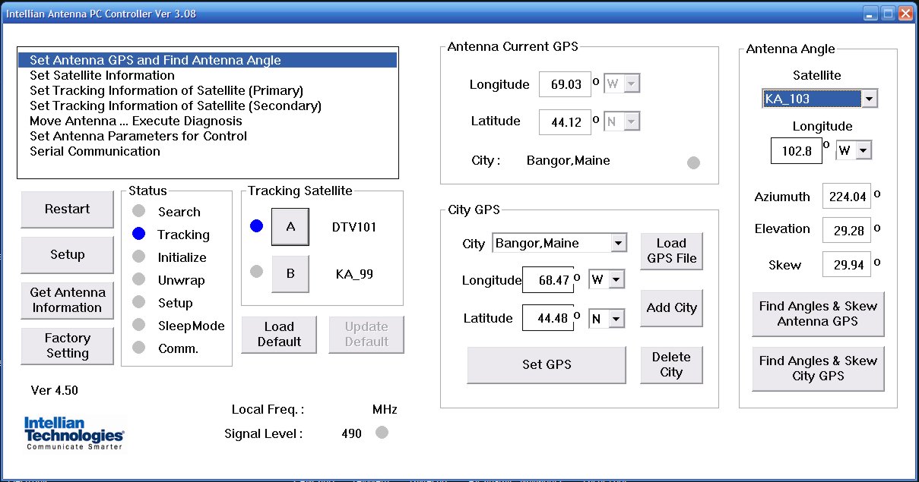Click Find Angles & Skew City GPS
919x482 pixels.
pyautogui.click(x=818, y=368)
